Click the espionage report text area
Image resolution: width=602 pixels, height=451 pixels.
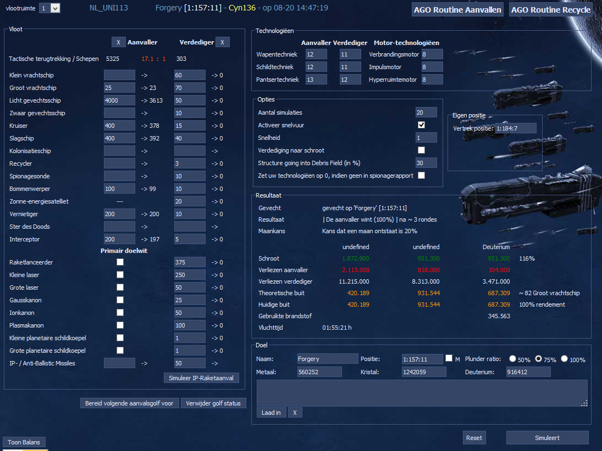[x=422, y=393]
